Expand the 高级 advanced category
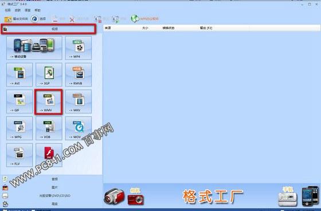The height and width of the screenshot is (211, 321). coord(51,204)
